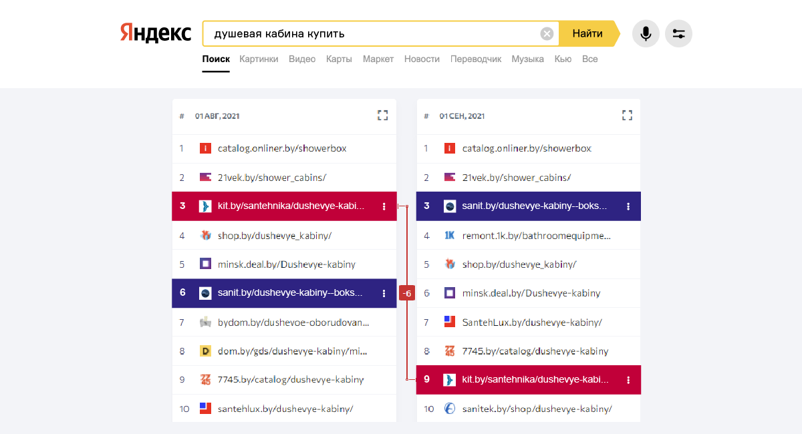Open 7745.by/catalog/dushevye-kabiny in September list
Screen dimensions: 802x434
pos(535,351)
